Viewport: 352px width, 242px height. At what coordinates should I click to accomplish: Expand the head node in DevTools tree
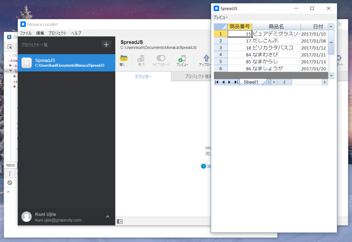[x=11, y=65]
